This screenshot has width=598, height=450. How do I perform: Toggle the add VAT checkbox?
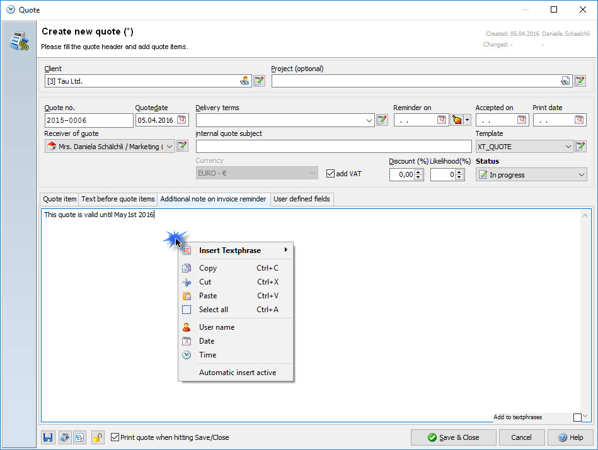pyautogui.click(x=331, y=174)
